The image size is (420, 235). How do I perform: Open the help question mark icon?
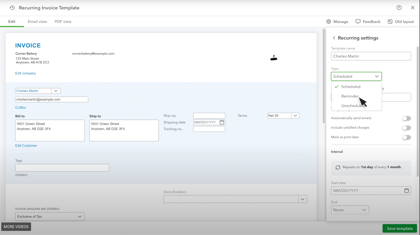coord(399,8)
